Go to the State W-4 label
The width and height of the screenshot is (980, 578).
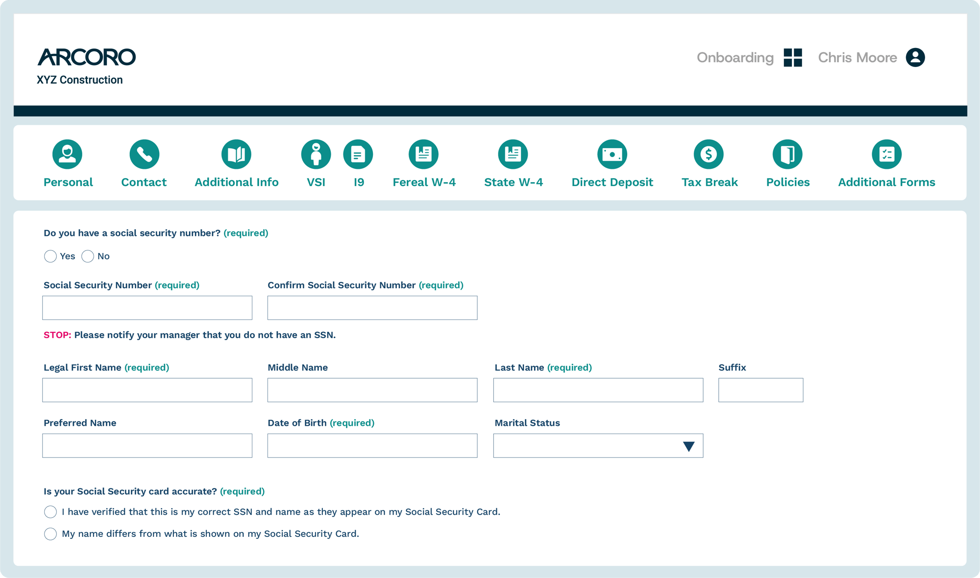(514, 182)
